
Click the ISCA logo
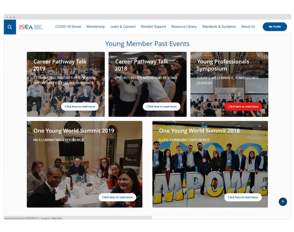(31, 27)
